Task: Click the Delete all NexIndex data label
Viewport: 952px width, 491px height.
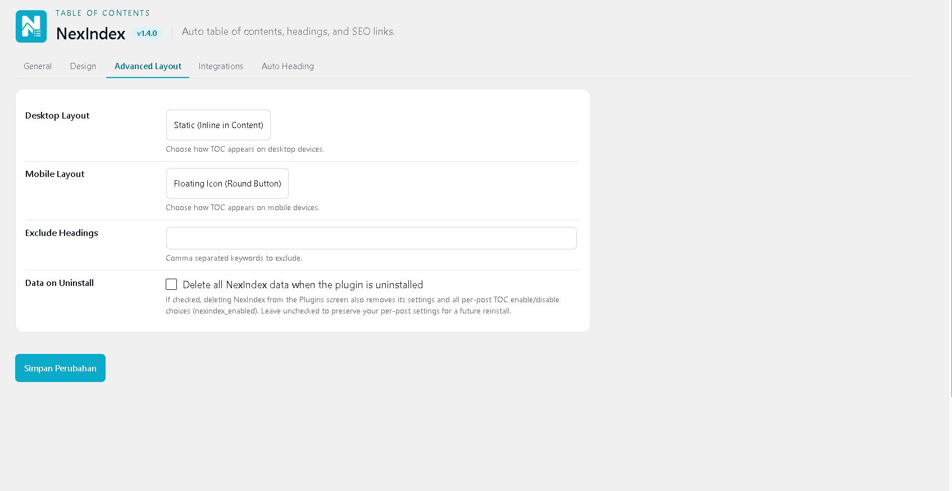Action: pos(303,285)
